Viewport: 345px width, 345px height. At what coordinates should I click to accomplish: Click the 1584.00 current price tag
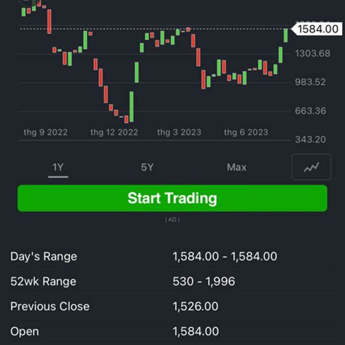tap(317, 29)
